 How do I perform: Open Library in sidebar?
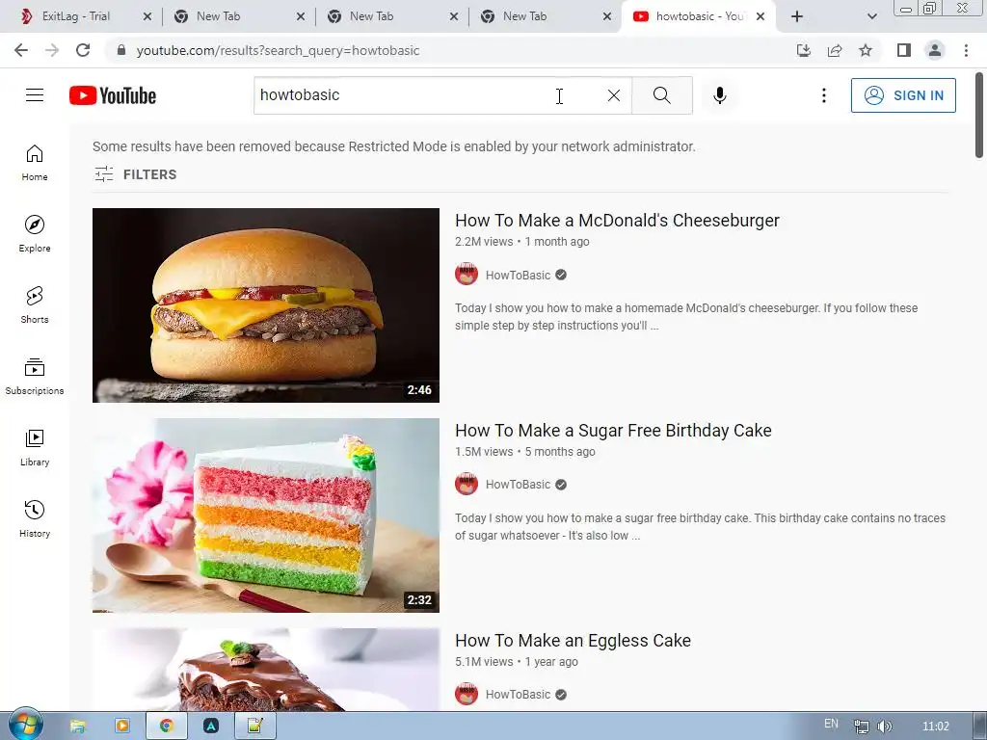coord(35,447)
